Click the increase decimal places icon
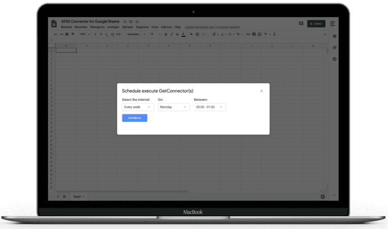Image resolution: width=388 pixels, height=229 pixels. tap(112, 35)
